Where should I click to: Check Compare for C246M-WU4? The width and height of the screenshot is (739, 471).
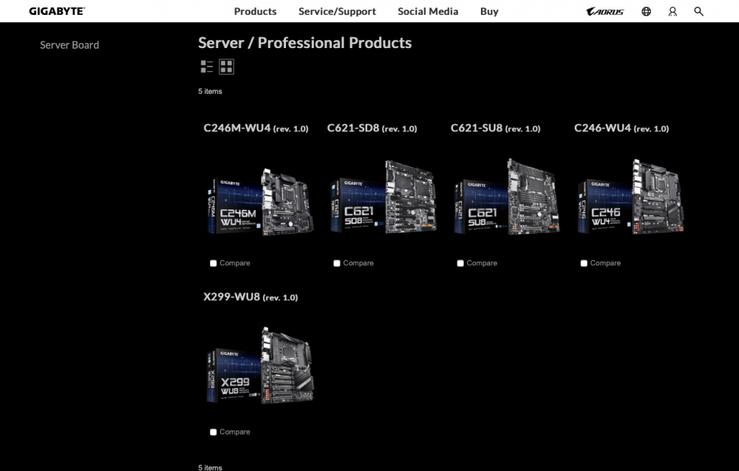(213, 263)
